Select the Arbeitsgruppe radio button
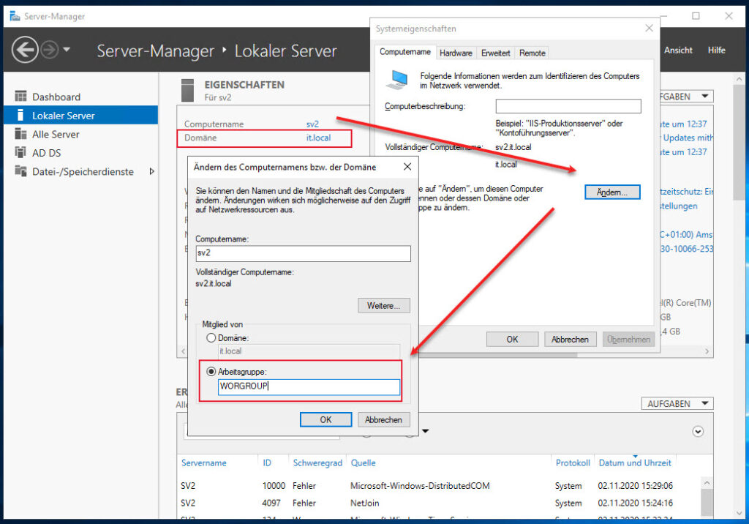The height and width of the screenshot is (524, 749). pos(211,372)
